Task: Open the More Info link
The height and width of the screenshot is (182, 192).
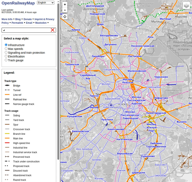Action: pyautogui.click(x=7, y=19)
